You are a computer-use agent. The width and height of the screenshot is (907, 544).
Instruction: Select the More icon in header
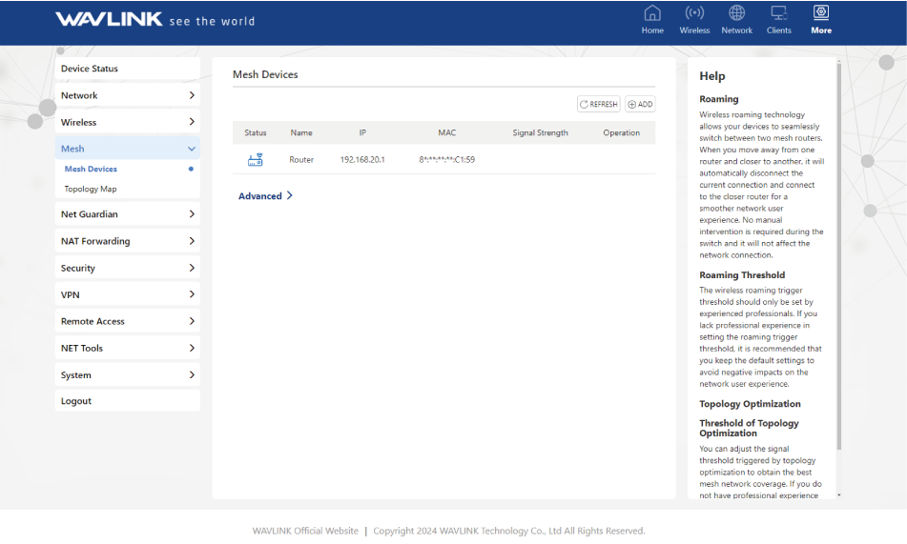[820, 13]
